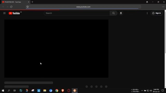This screenshot has width=166, height=93.
Task: Click the black video player area
Action: (x=56, y=49)
